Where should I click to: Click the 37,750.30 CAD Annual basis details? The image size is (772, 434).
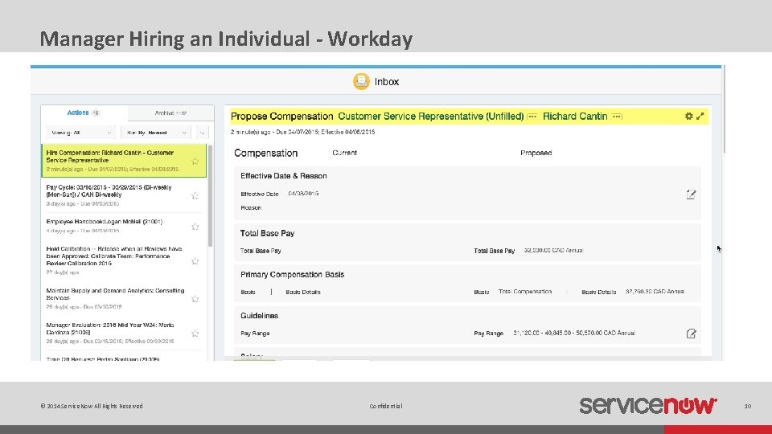(655, 292)
